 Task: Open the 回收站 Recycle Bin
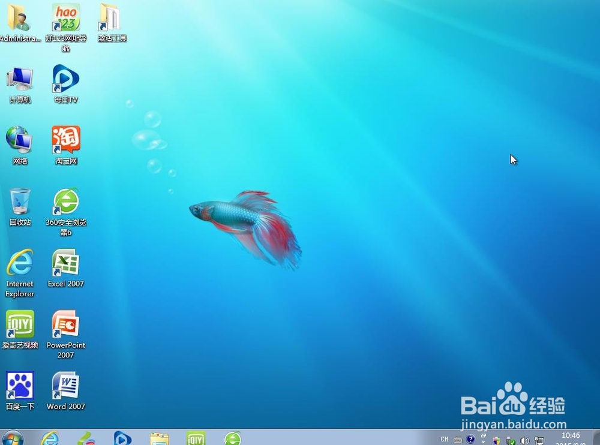pos(20,200)
